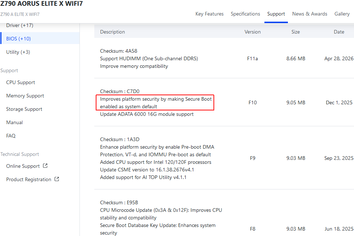Click the Date column header
The width and height of the screenshot is (354, 236).
[x=339, y=32]
